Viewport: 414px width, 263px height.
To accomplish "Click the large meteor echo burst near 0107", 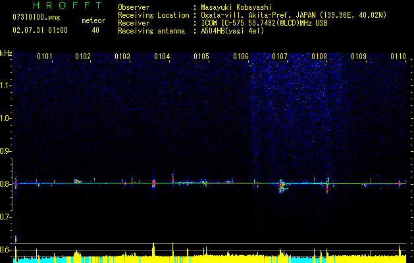I will tap(282, 186).
